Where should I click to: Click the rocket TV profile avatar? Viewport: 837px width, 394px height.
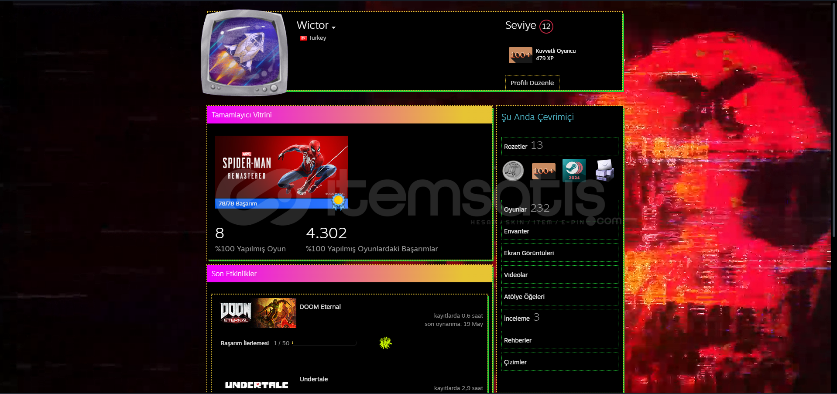(244, 52)
